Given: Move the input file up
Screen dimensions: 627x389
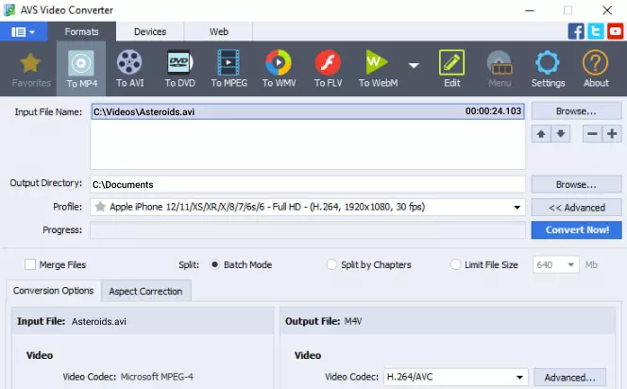Looking at the screenshot, I should tap(541, 134).
